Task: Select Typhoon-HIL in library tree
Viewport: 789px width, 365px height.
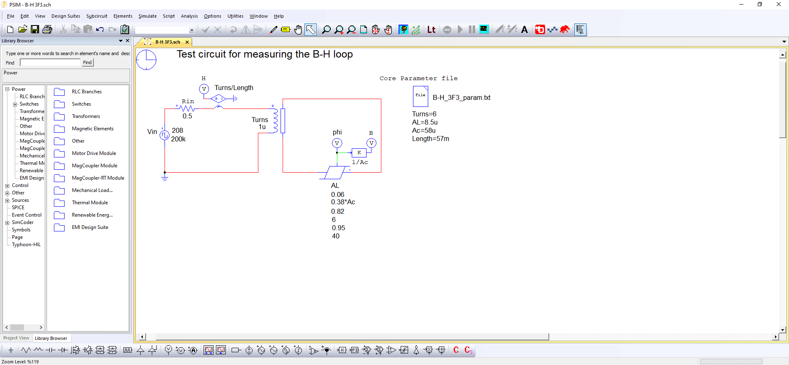Action: 26,245
